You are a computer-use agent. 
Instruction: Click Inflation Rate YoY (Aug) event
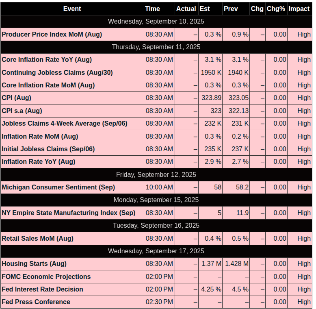[x=39, y=162]
